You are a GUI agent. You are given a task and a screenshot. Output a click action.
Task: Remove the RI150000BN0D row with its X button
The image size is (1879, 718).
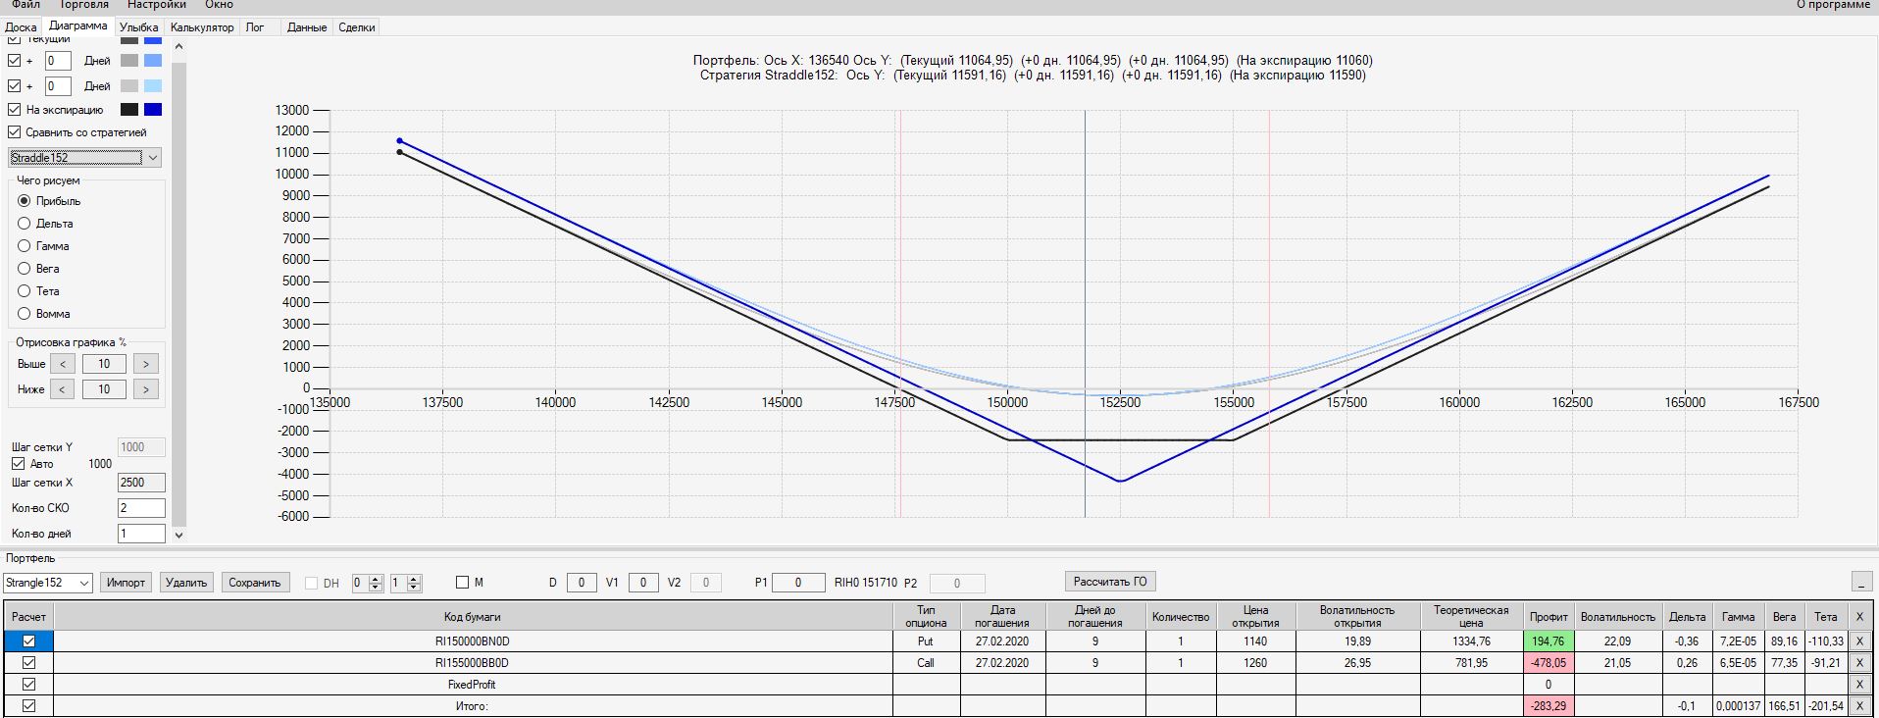[1858, 641]
